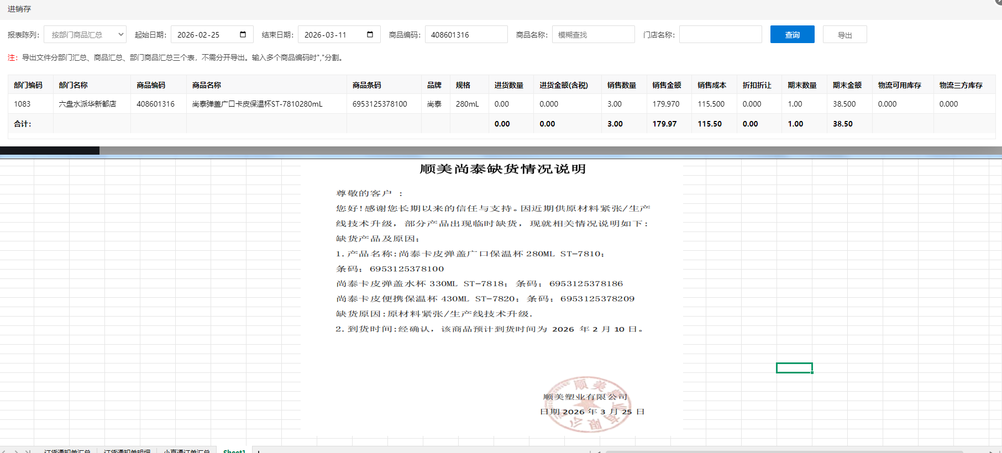Screen dimensions: 1002x453
Task: Click the dark horizontal scrollbar thumb below table
Action: coord(50,150)
